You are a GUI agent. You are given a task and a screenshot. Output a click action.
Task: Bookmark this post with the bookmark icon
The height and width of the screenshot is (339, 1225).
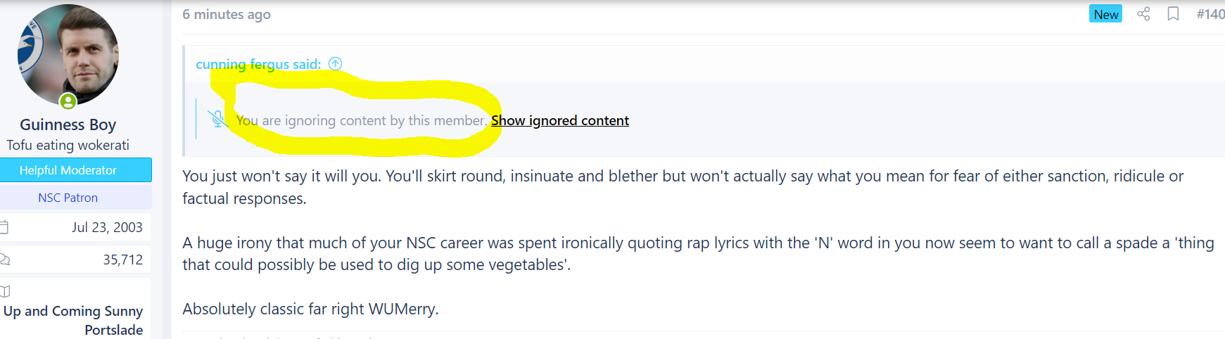coord(1173,14)
